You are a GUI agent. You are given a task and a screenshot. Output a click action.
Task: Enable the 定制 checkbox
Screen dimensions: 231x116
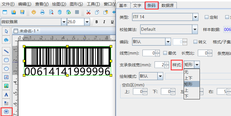point(206,17)
